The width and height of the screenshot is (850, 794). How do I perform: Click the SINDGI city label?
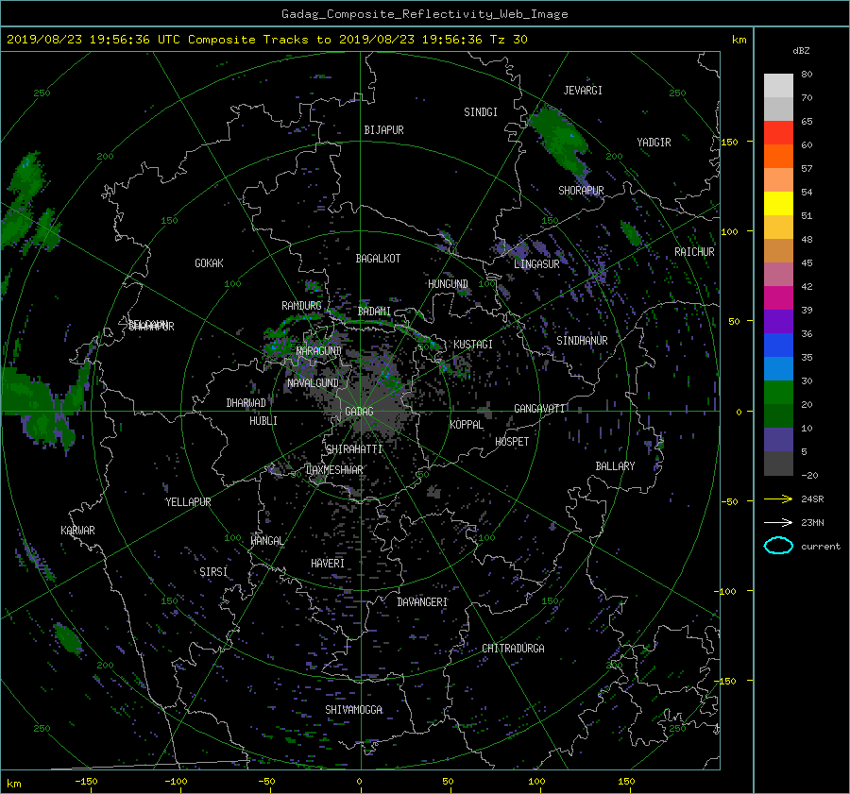click(481, 112)
